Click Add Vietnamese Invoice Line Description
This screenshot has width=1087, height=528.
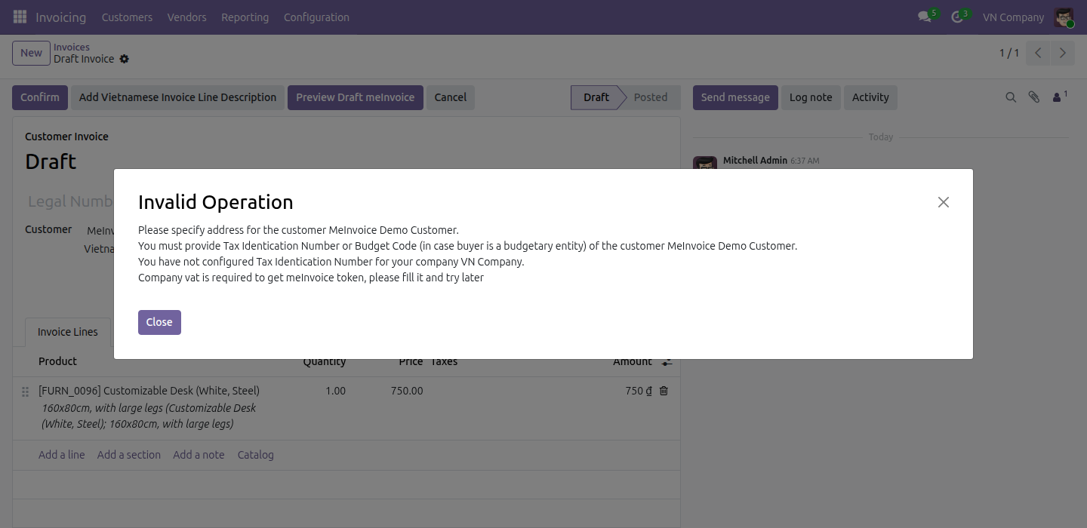[177, 97]
